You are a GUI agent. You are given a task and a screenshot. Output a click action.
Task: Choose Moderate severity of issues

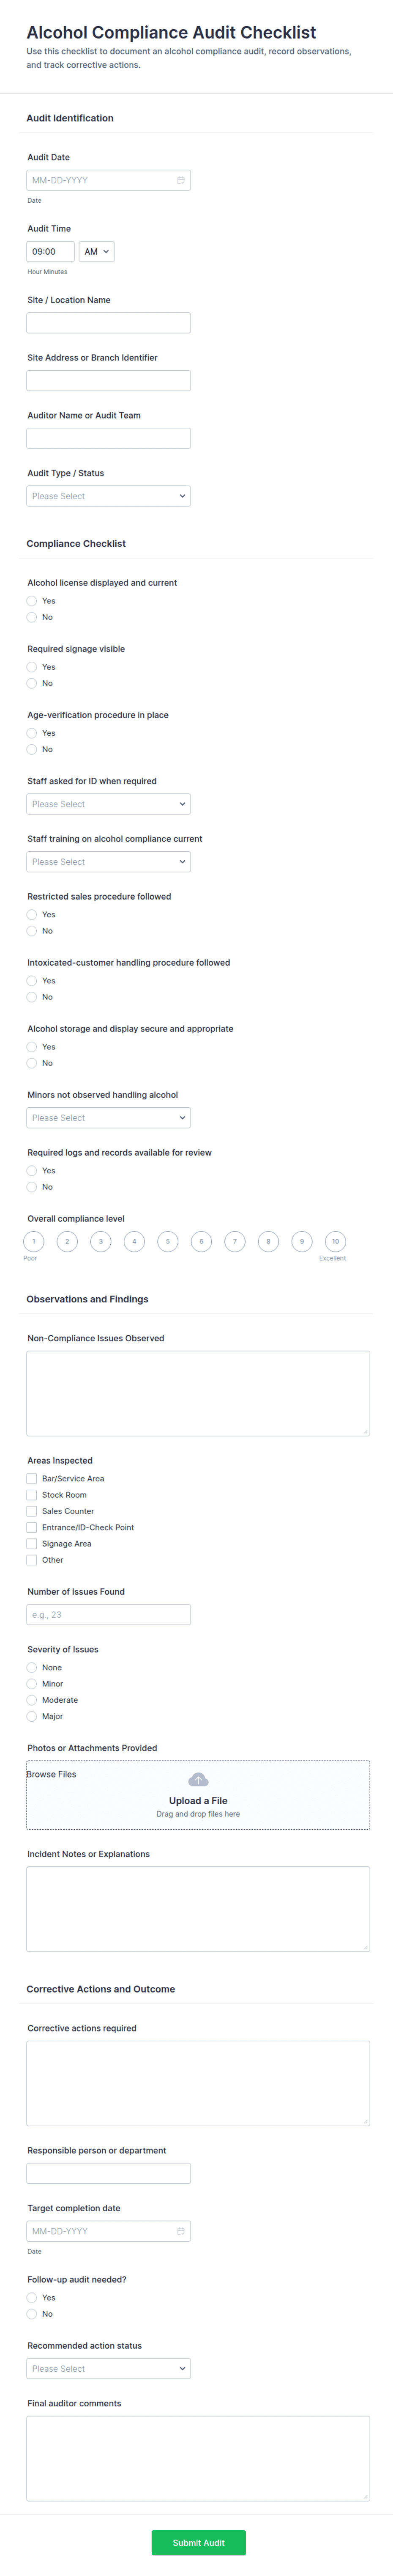pyautogui.click(x=32, y=1700)
